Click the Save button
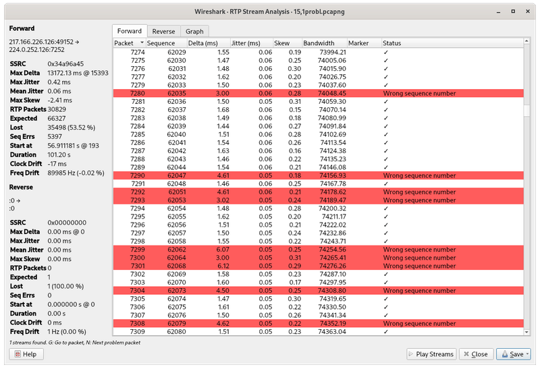 [513, 354]
